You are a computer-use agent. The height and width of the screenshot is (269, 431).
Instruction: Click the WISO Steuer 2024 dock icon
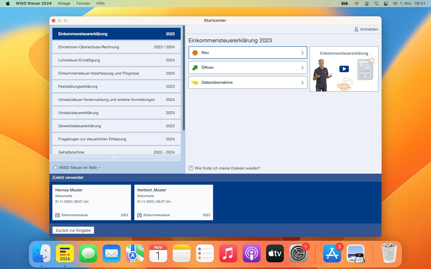pyautogui.click(x=65, y=254)
